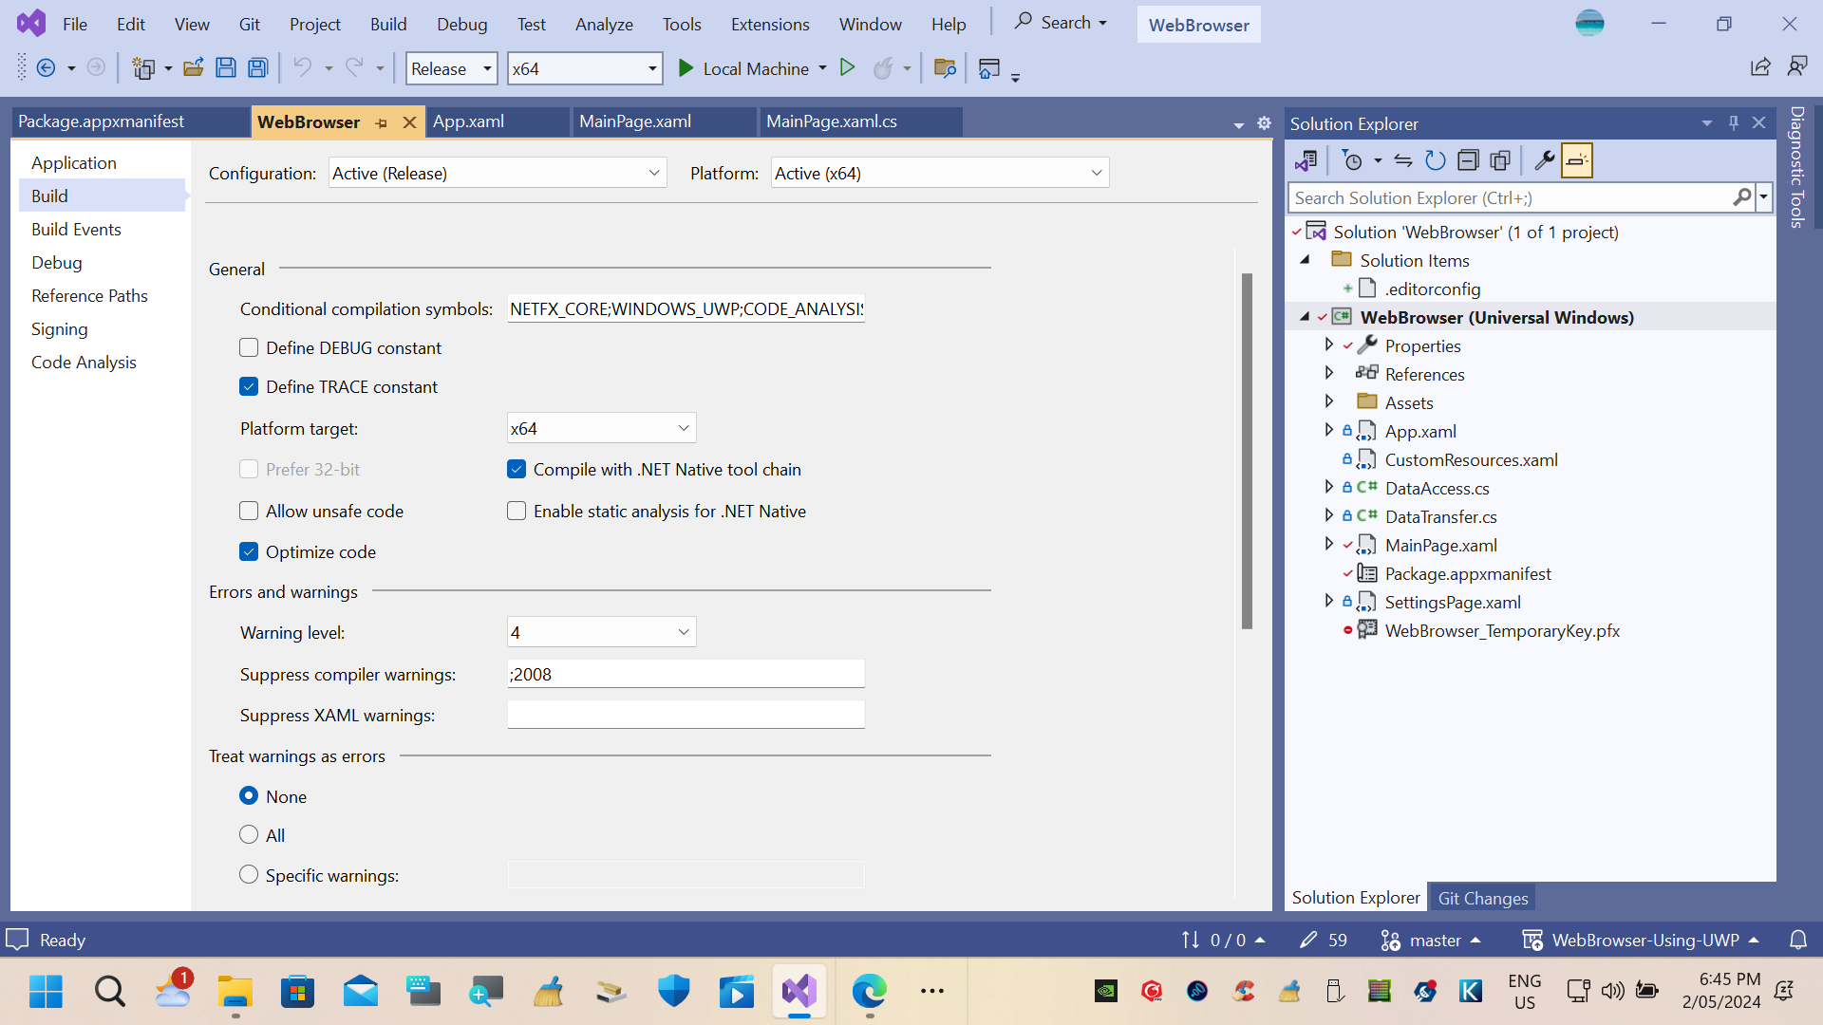Click the Send Feedback person icon
1823x1025 pixels.
click(1797, 66)
